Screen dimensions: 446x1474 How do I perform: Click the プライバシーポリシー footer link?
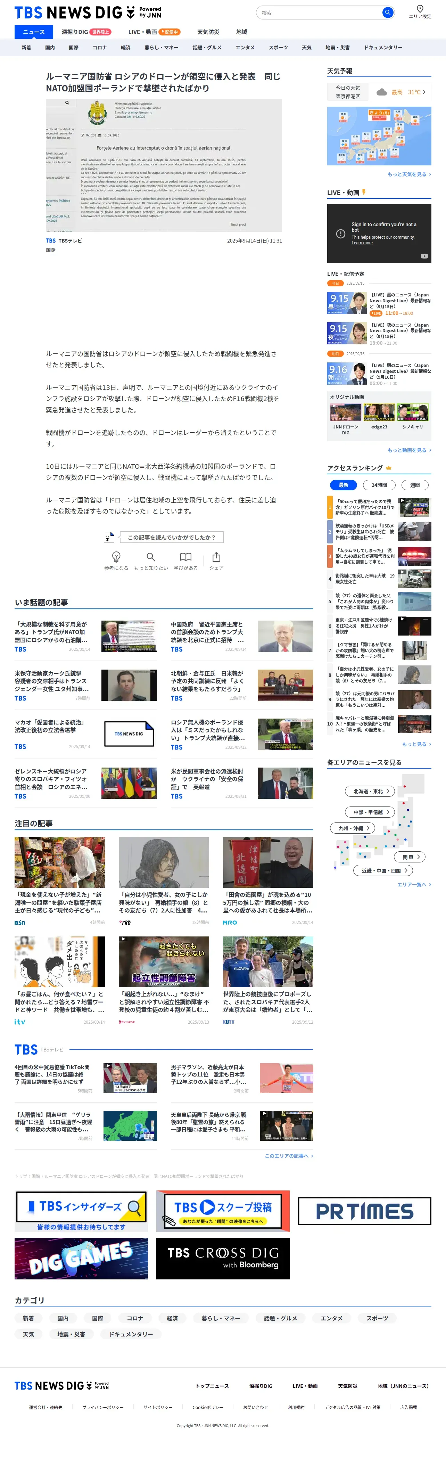(103, 1408)
